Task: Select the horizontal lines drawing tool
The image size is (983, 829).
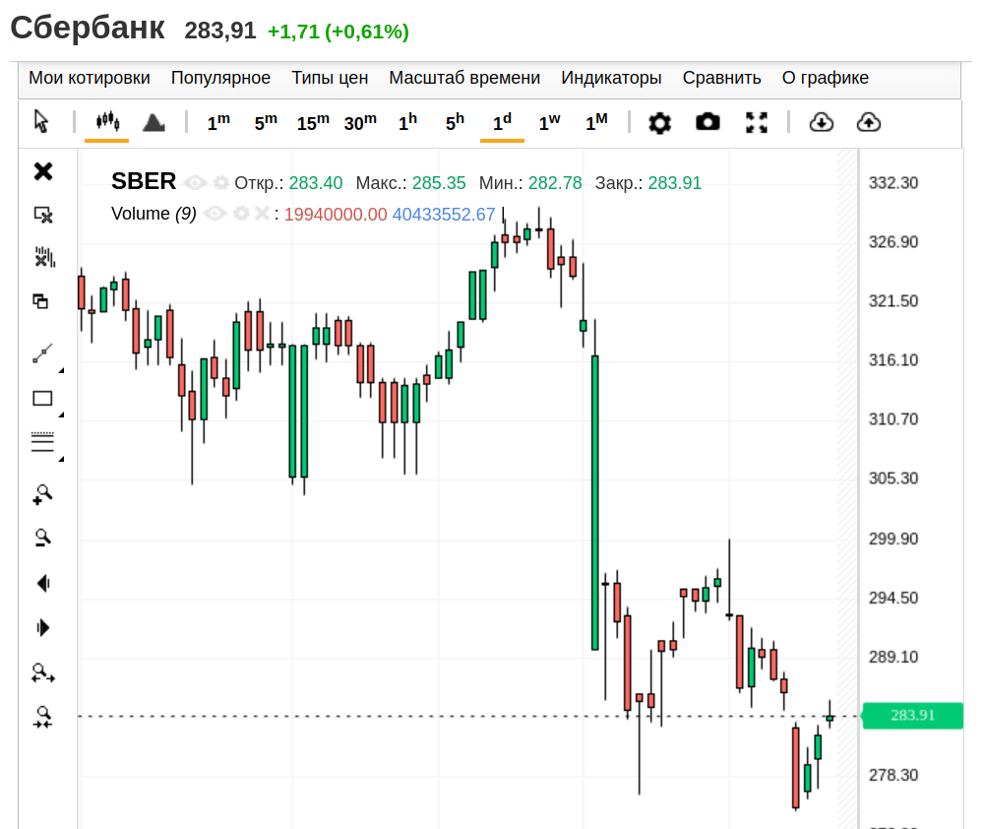Action: click(42, 442)
